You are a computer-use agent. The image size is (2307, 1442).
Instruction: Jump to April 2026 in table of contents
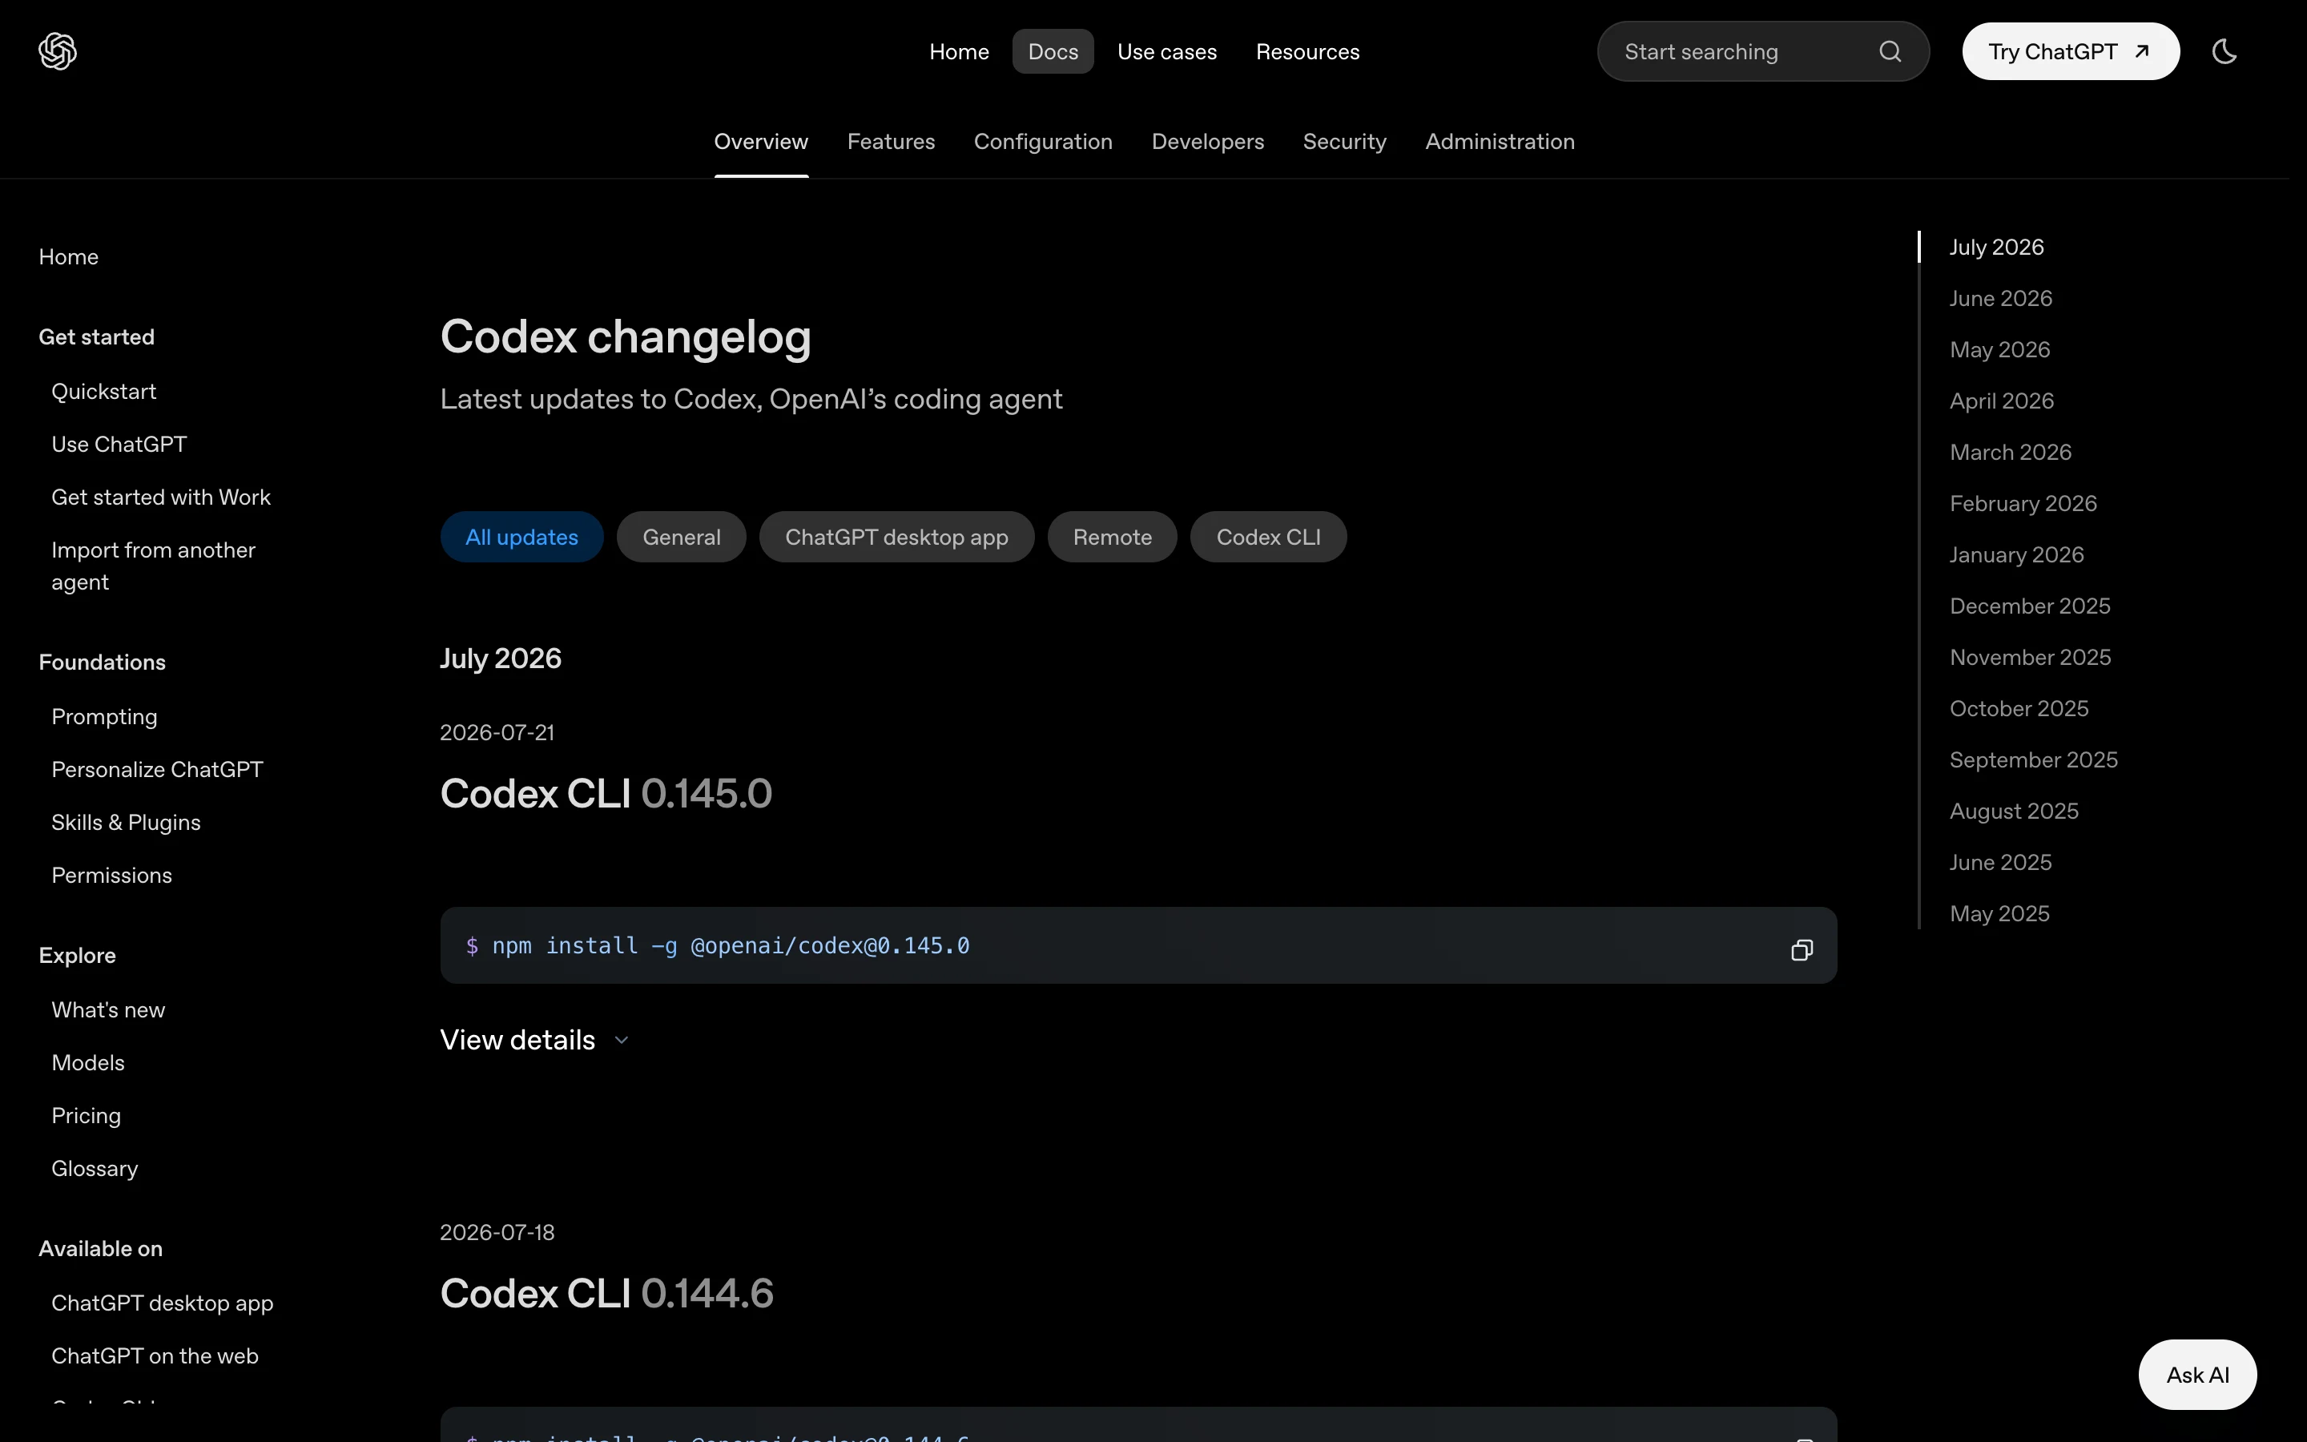pos(2001,401)
